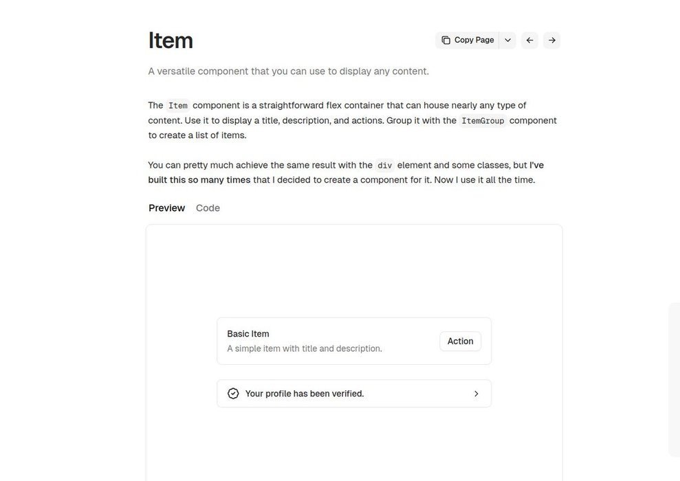
Task: Open the "Your profile has been verified." item
Action: point(305,394)
